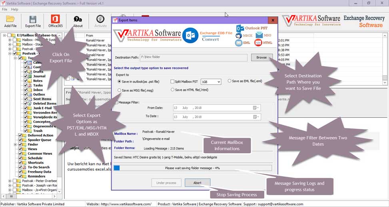This screenshot has height=207, width=389.
Task: Open the Help menu
Action: [x=15, y=10]
